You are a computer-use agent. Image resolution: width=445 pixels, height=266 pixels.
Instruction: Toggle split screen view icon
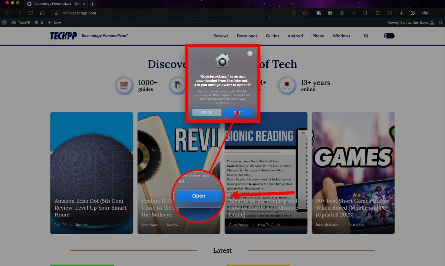tap(378, 13)
